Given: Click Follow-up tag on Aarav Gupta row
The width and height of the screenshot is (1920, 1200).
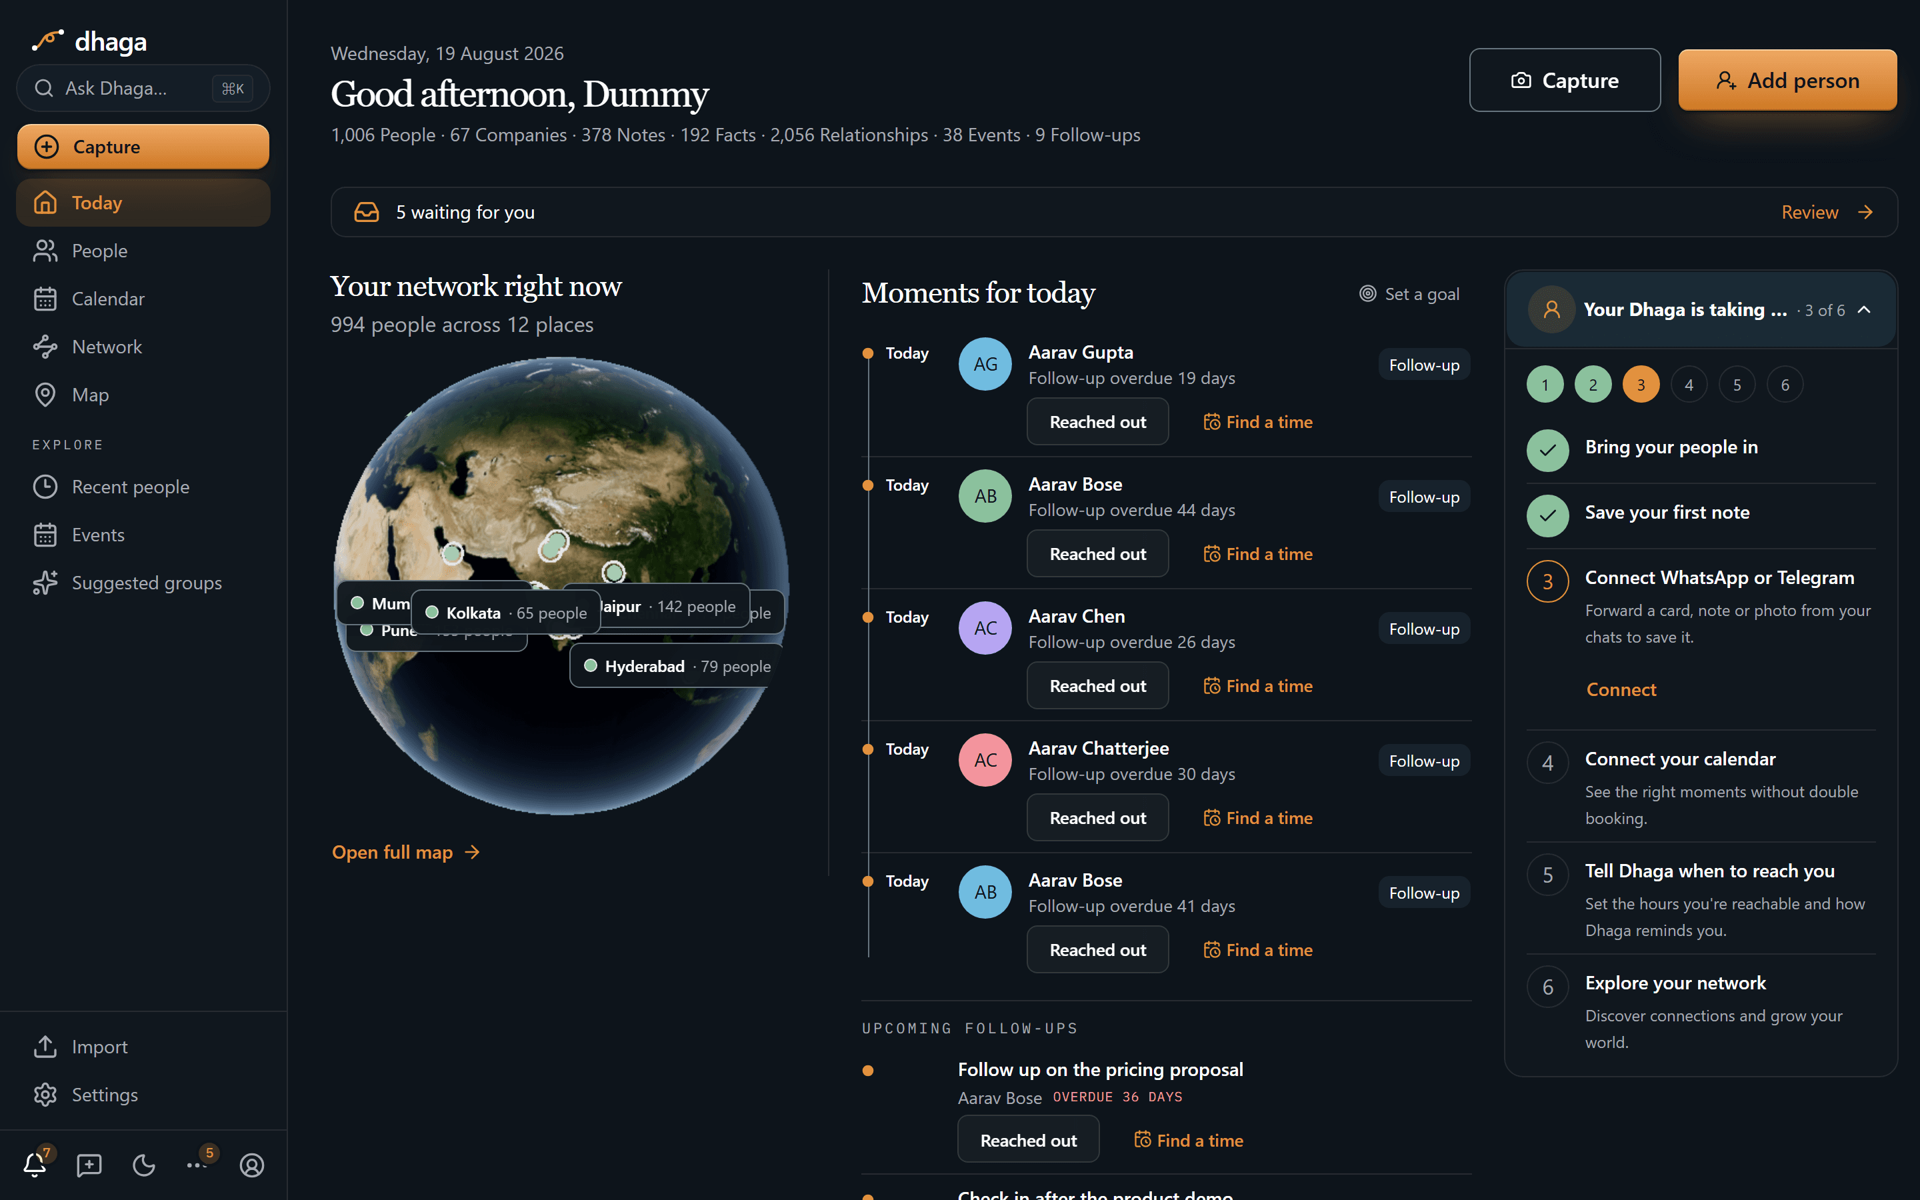Looking at the screenshot, I should click(x=1423, y=365).
